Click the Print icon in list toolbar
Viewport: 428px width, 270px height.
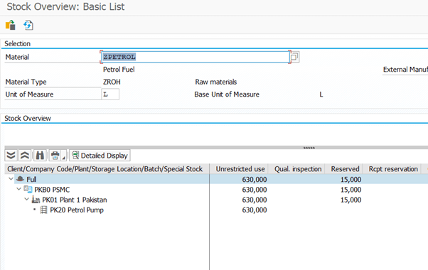55,156
